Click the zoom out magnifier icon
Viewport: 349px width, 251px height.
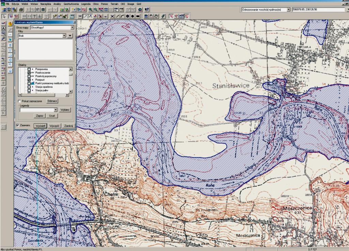95,10
